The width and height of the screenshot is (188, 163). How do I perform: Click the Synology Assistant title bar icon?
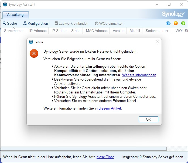[5, 5]
